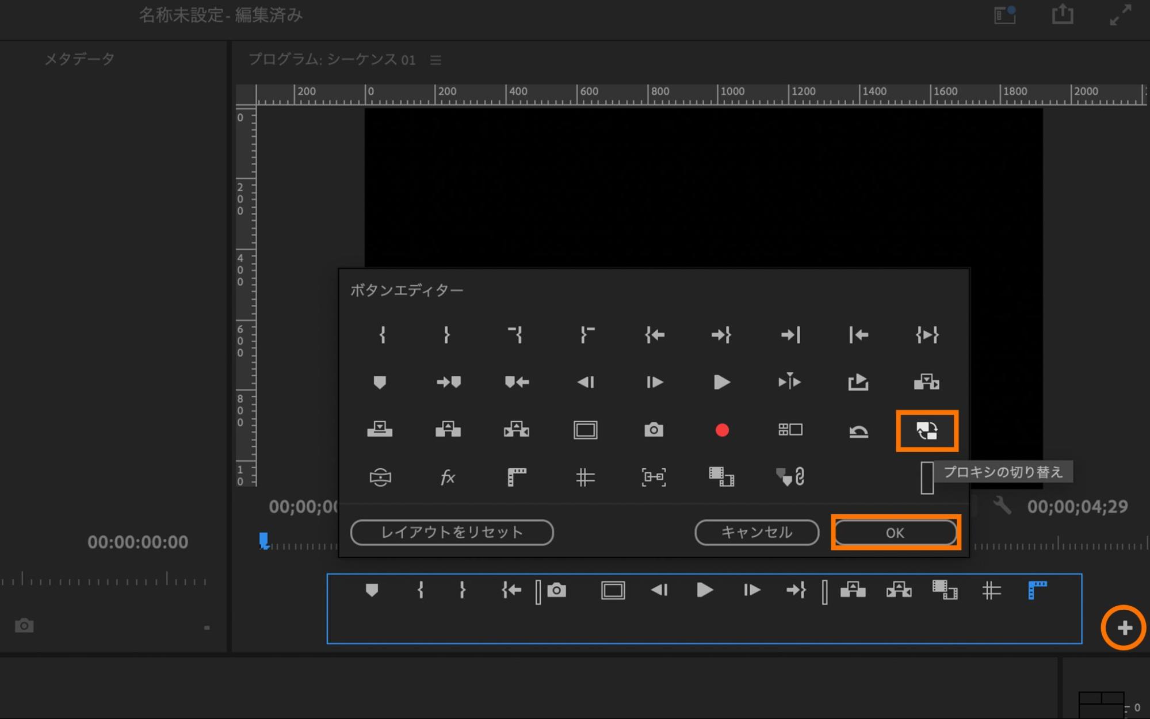The width and height of the screenshot is (1150, 719).
Task: Click the OK button in the button editor
Action: (x=895, y=533)
